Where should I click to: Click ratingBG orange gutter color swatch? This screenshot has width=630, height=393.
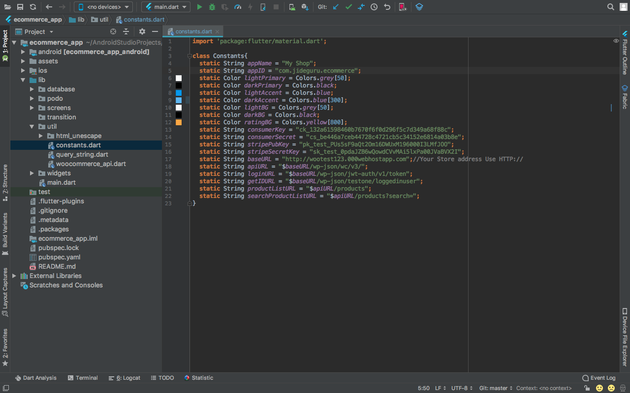(x=179, y=122)
